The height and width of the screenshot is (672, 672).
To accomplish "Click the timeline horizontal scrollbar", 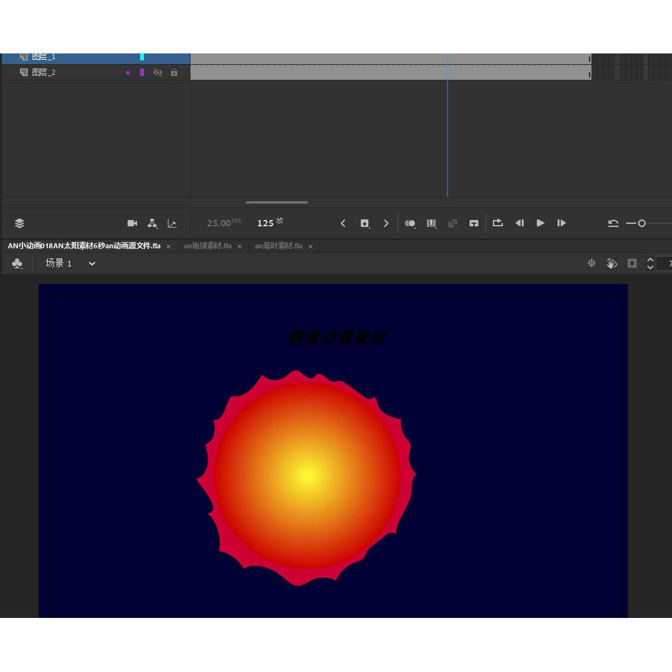I will (277, 202).
